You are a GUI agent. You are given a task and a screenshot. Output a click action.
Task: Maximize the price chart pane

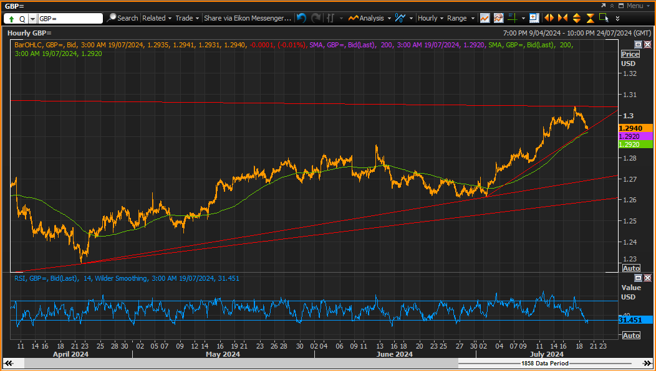638,44
